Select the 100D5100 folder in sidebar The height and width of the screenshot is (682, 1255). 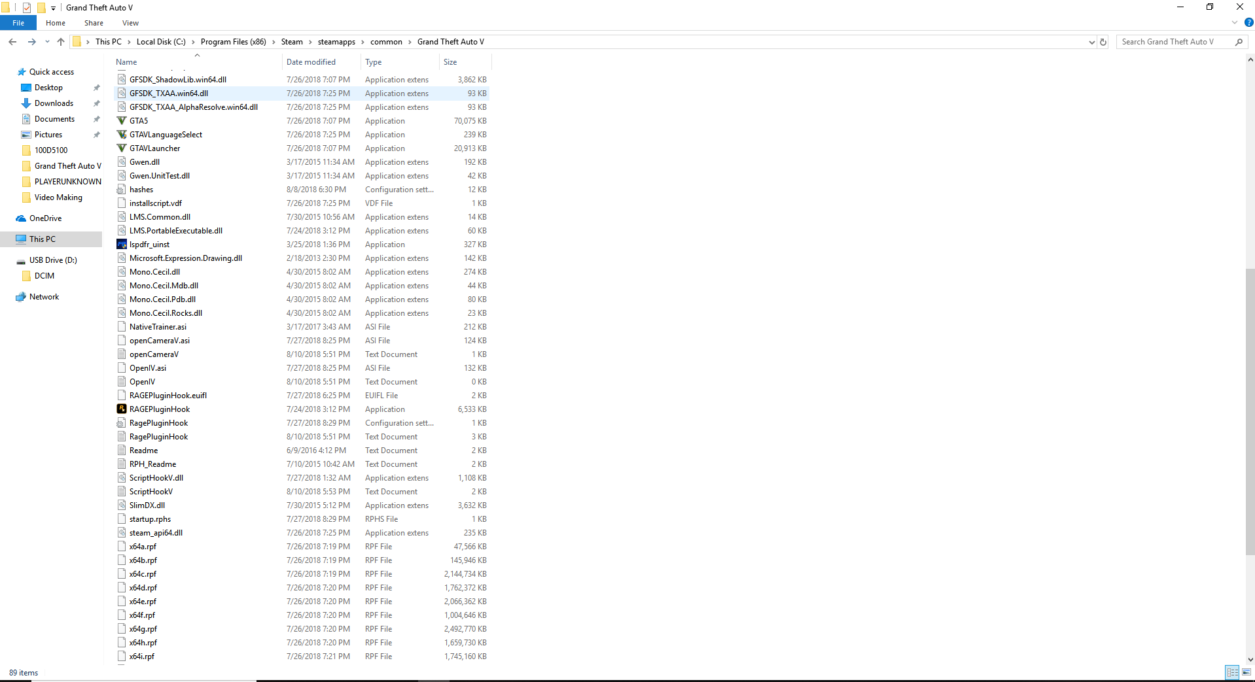[x=51, y=150]
